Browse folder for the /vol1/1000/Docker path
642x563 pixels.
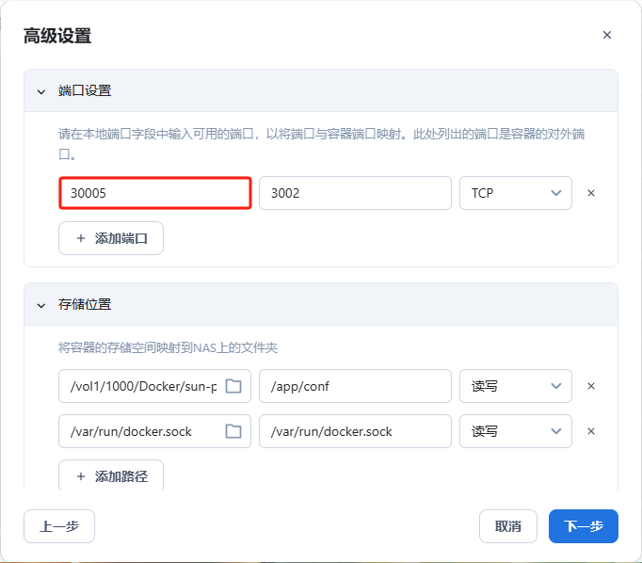(x=233, y=386)
